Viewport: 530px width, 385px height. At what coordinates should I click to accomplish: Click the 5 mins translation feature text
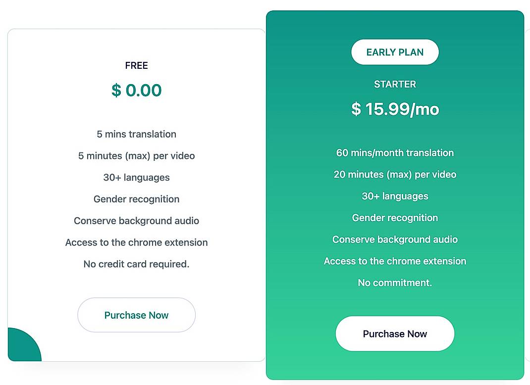click(136, 134)
